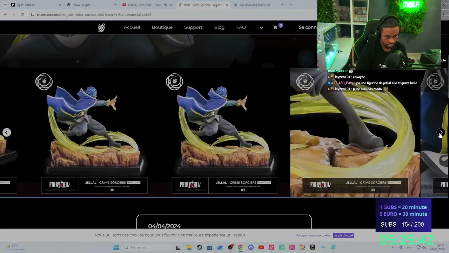This screenshot has width=449, height=253.
Task: Reload the page with the refresh icon
Action: pos(22,15)
